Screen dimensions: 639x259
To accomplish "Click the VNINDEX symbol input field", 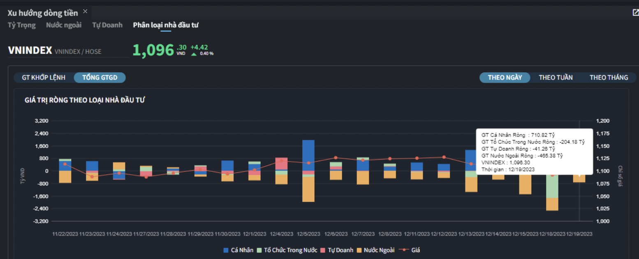I will [x=68, y=51].
